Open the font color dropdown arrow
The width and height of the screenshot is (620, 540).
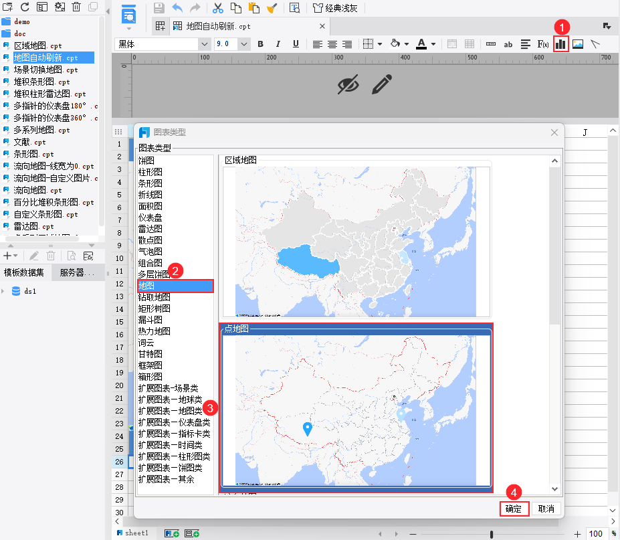pyautogui.click(x=433, y=44)
